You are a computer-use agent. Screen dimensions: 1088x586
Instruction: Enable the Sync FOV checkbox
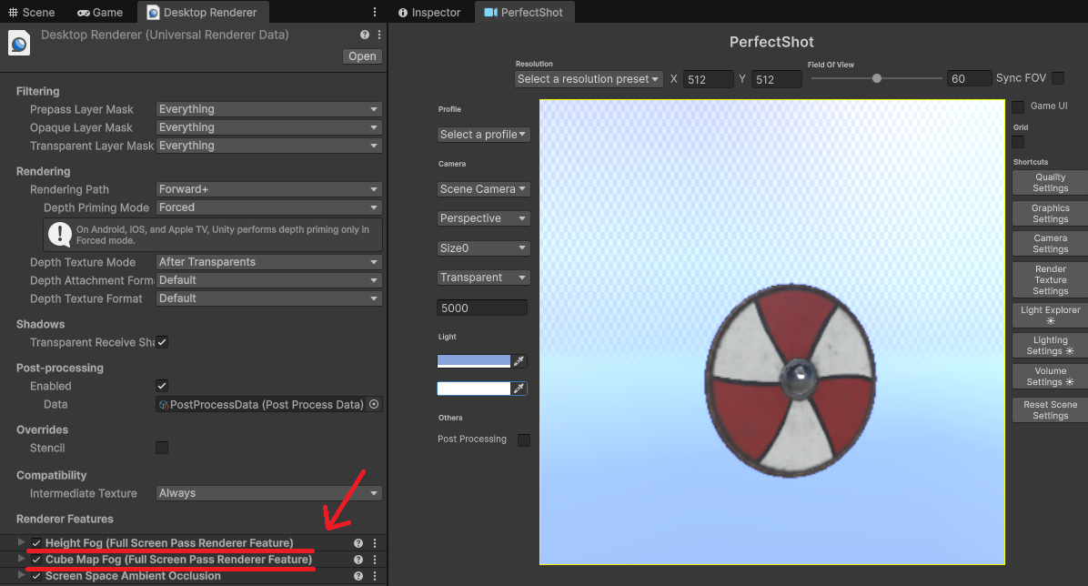point(1058,78)
